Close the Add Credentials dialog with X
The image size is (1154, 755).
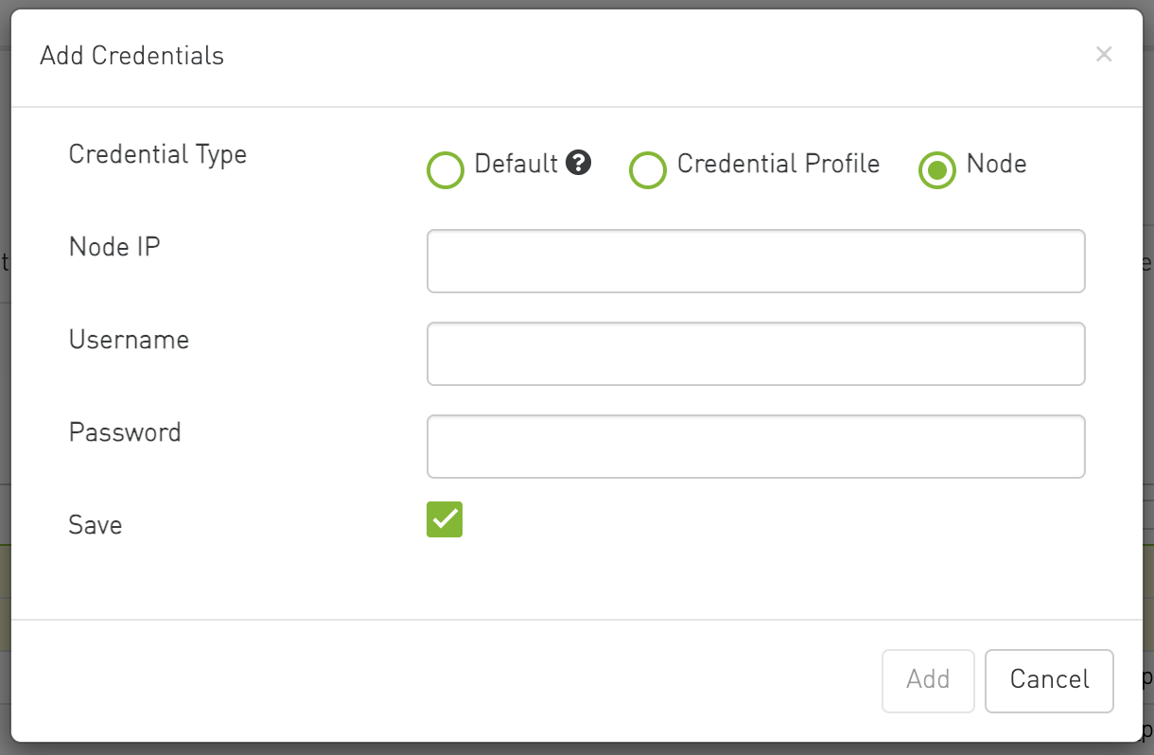[x=1103, y=55]
